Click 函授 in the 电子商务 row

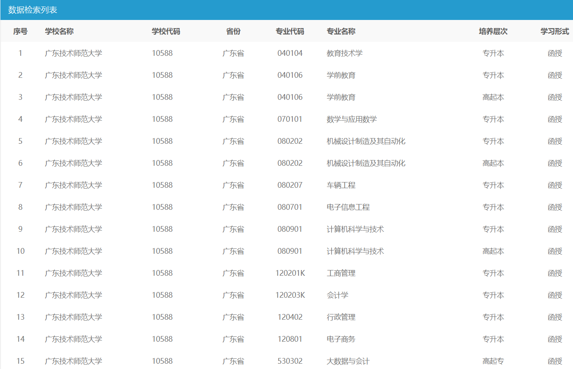click(555, 339)
